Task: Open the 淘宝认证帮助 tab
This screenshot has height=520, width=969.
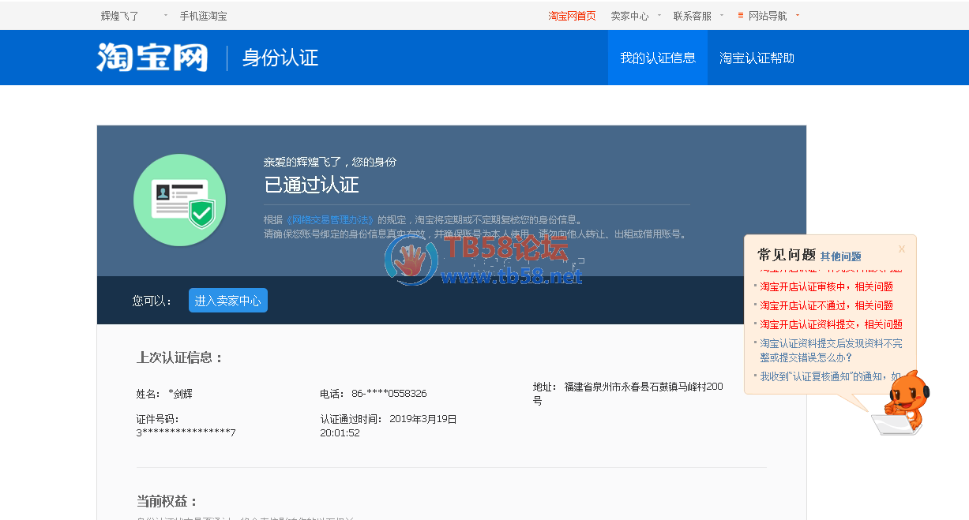Action: click(757, 58)
